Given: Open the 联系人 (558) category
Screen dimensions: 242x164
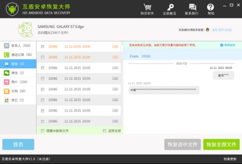Looking at the screenshot, I should (x=18, y=45).
